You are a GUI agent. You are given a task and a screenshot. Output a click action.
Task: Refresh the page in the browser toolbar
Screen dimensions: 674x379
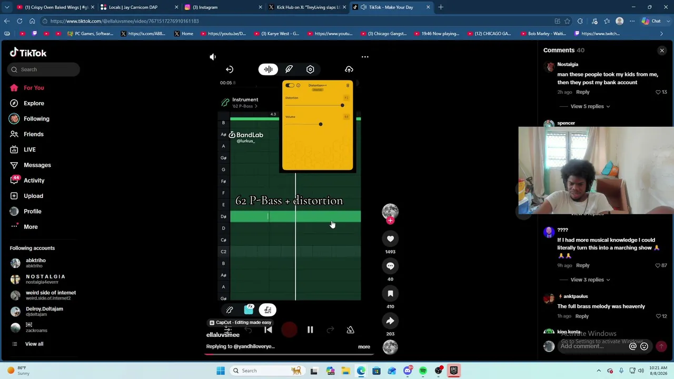point(19,21)
